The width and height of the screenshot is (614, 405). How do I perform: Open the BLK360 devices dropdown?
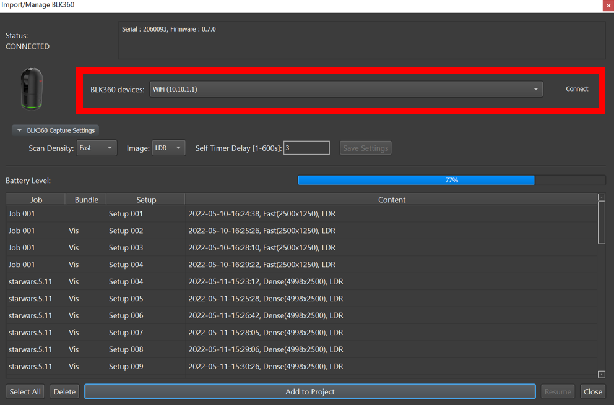coord(535,88)
